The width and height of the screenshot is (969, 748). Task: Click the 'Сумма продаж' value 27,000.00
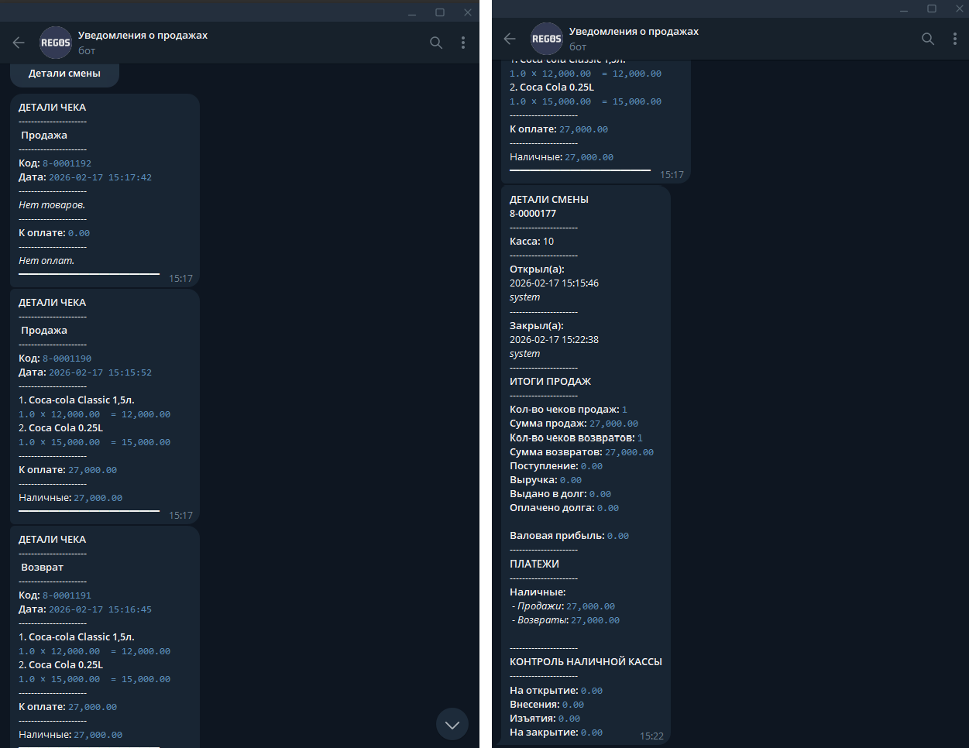pos(613,424)
